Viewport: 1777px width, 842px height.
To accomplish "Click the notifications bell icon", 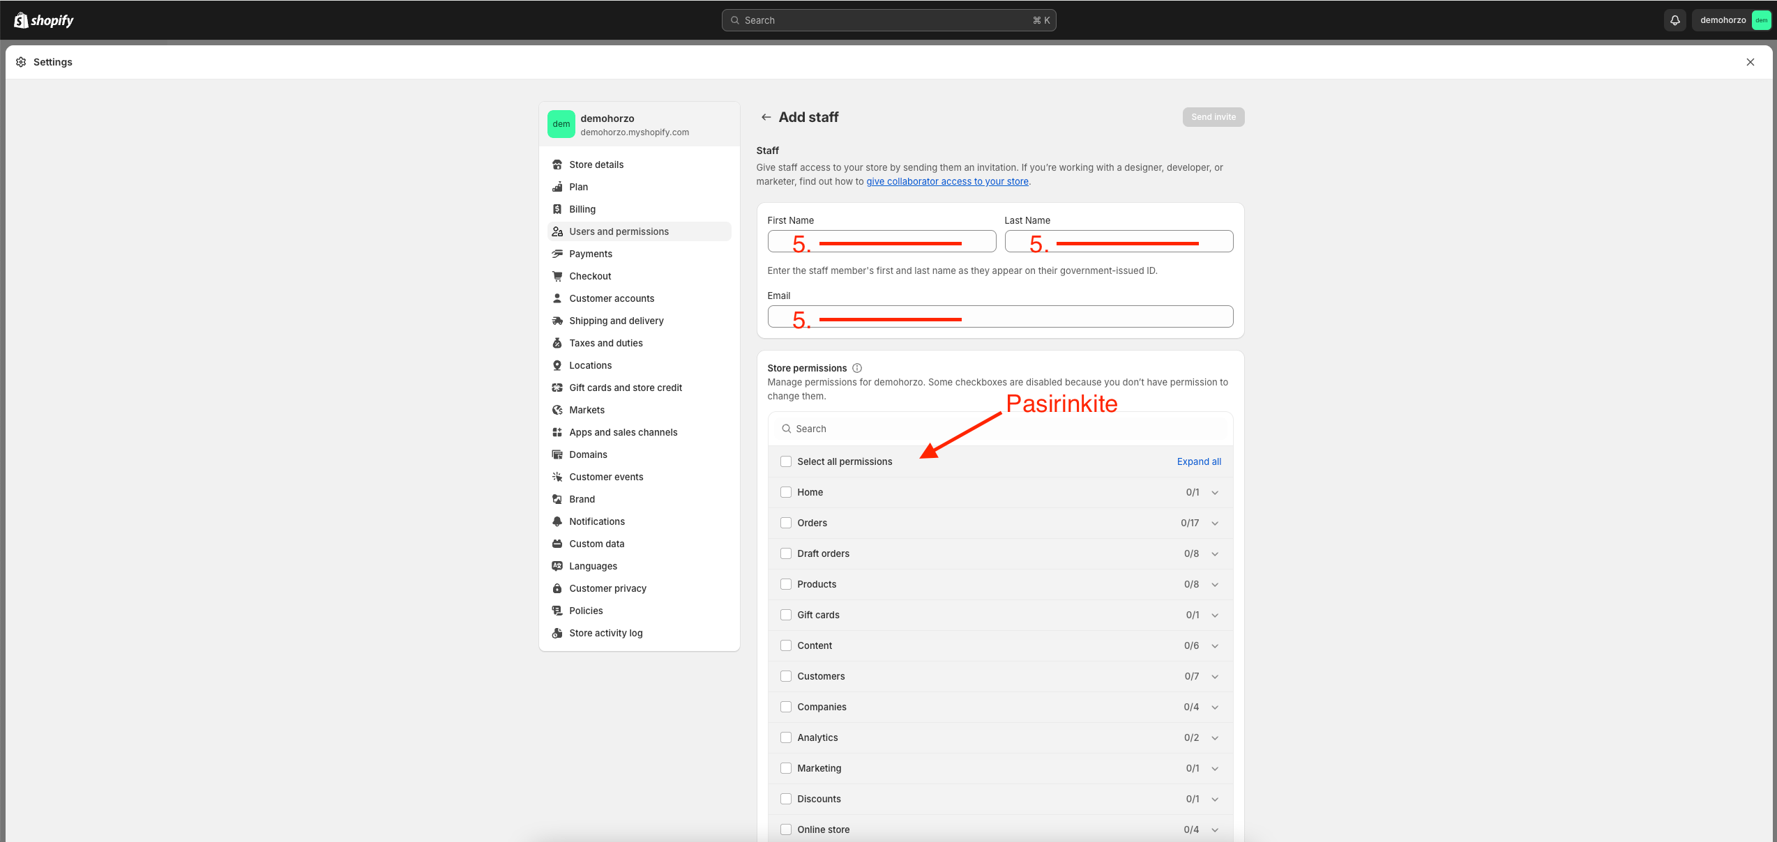I will pos(1674,20).
